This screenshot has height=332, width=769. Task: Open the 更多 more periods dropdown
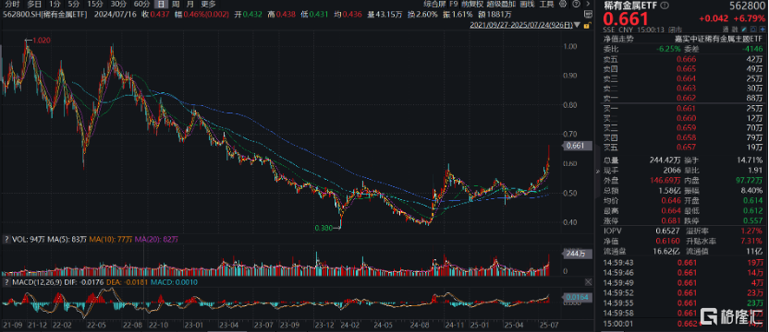coord(208,4)
